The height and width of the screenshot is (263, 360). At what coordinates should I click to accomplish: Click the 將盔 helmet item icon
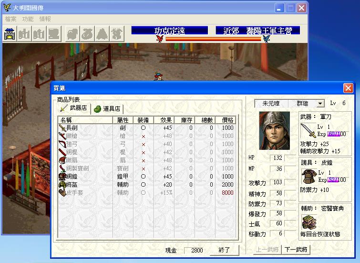pyautogui.click(x=62, y=185)
